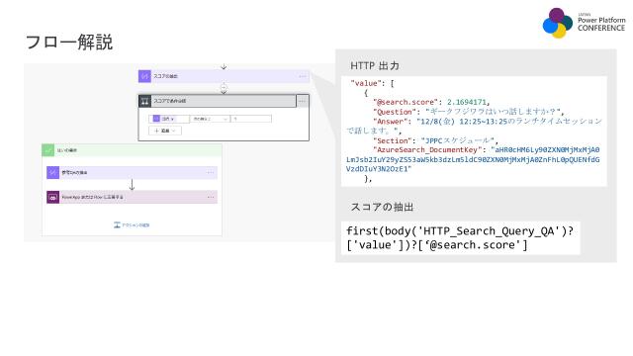This screenshot has height=356, width=633.
Task: Click the green check icon of はいの場合
Action: [x=48, y=150]
